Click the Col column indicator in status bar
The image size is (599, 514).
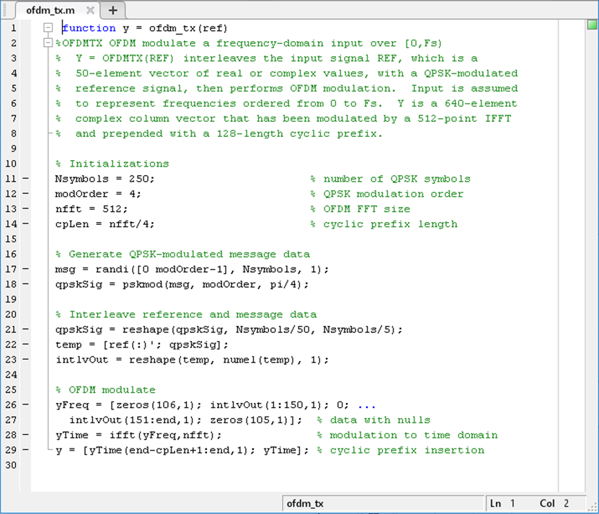point(552,503)
